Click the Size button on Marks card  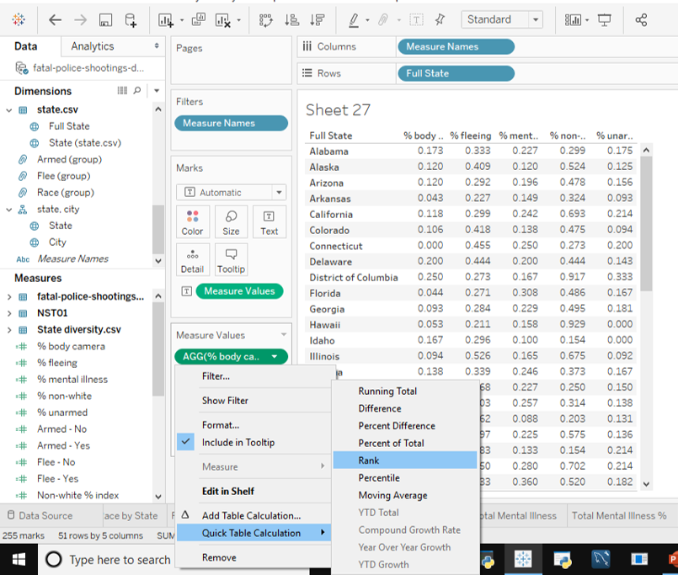231,222
